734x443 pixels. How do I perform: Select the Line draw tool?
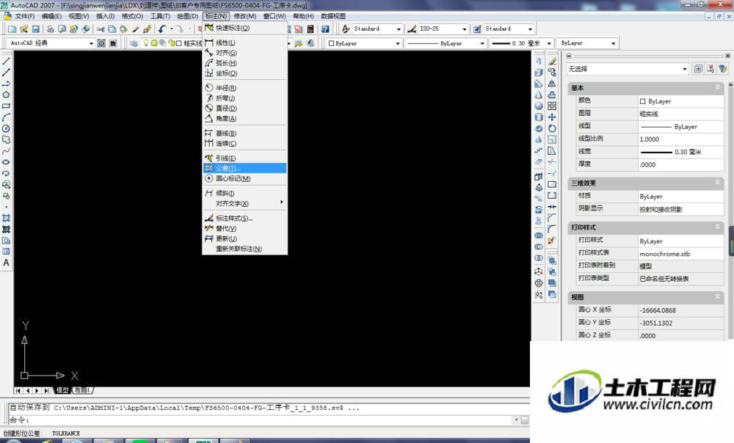pos(6,62)
